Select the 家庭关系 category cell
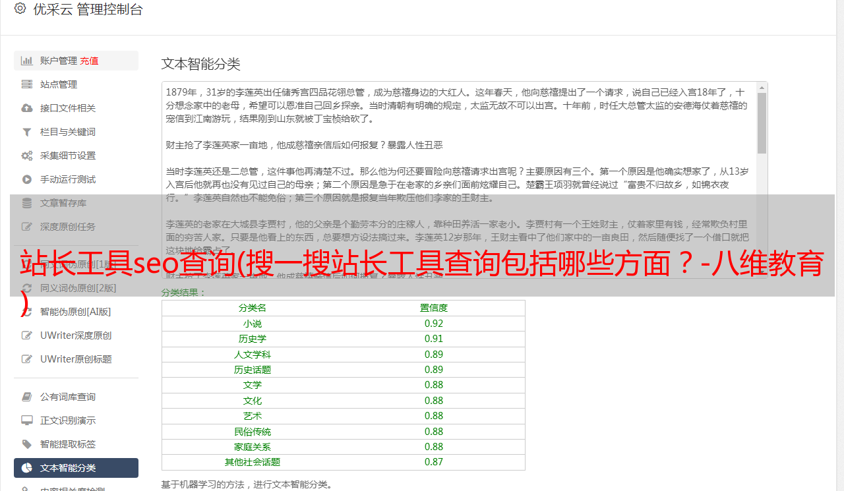This screenshot has height=491, width=844. tap(253, 447)
